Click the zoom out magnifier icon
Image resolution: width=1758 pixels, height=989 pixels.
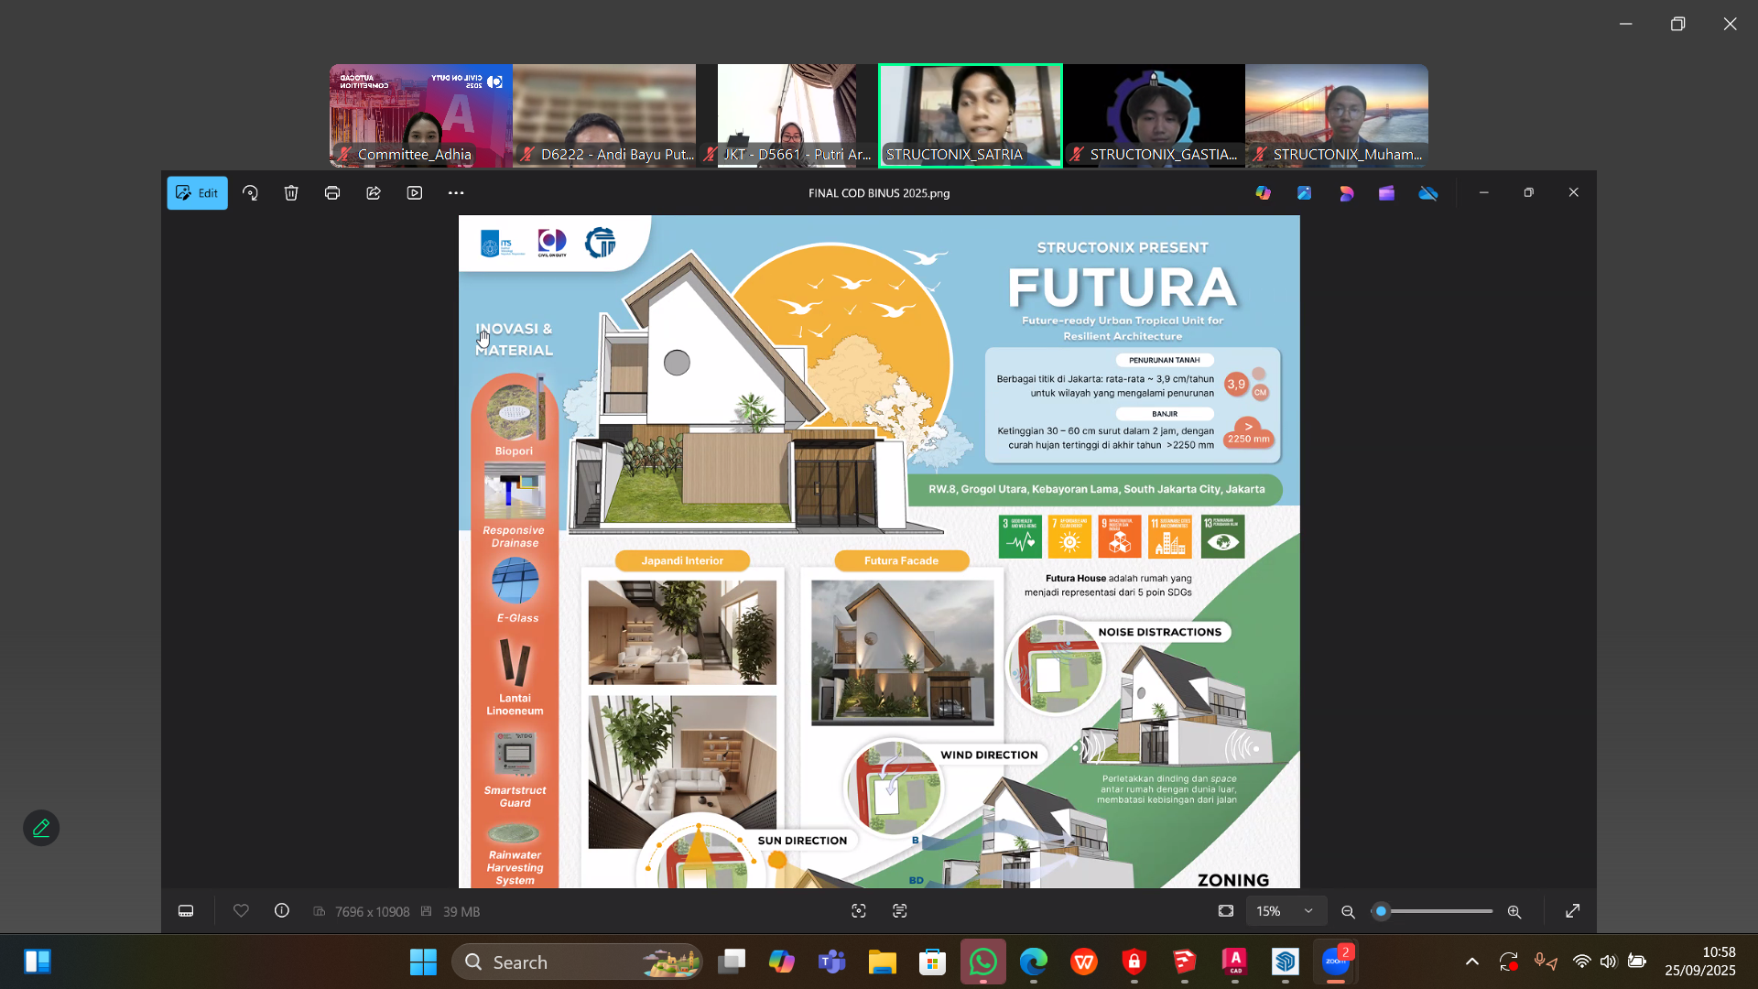(x=1348, y=912)
